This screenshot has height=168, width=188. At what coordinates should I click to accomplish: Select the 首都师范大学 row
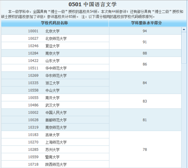(x=55, y=120)
